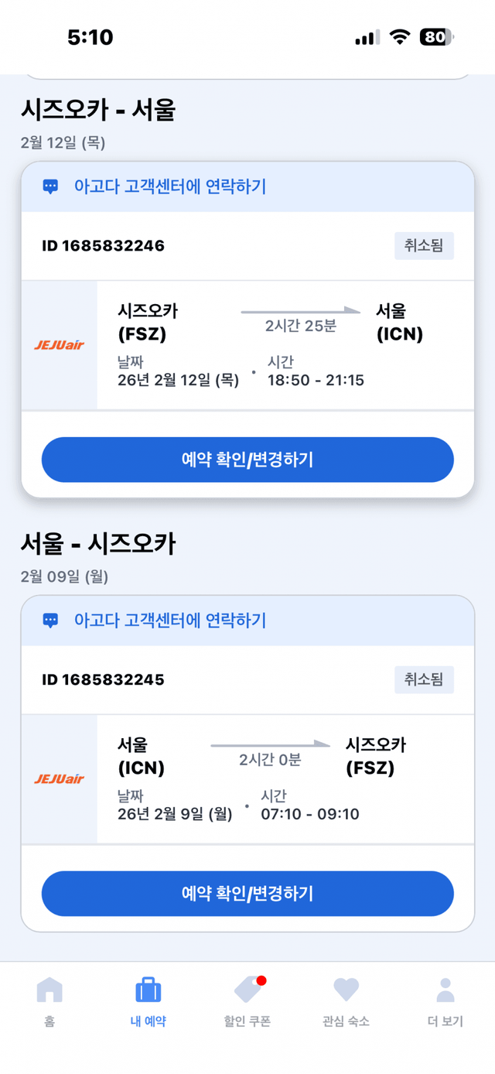Select booking ID 1685832246 text
The width and height of the screenshot is (495, 1074).
tap(103, 246)
